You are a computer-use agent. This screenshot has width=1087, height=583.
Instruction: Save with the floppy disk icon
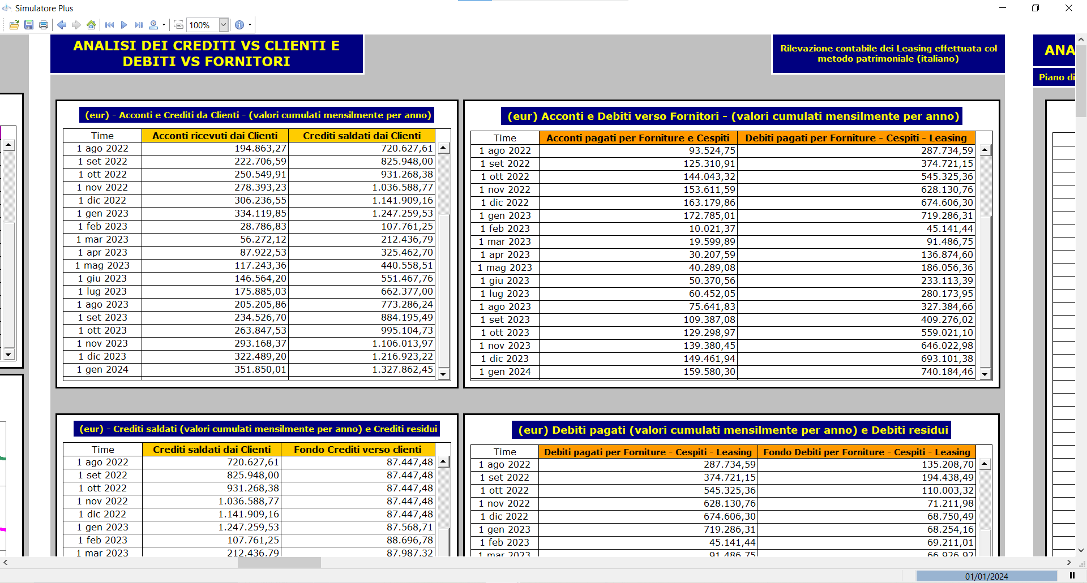pyautogui.click(x=29, y=25)
